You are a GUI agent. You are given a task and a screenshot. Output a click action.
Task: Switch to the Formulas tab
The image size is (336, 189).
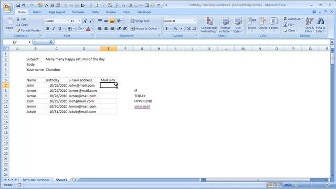[x=78, y=12]
